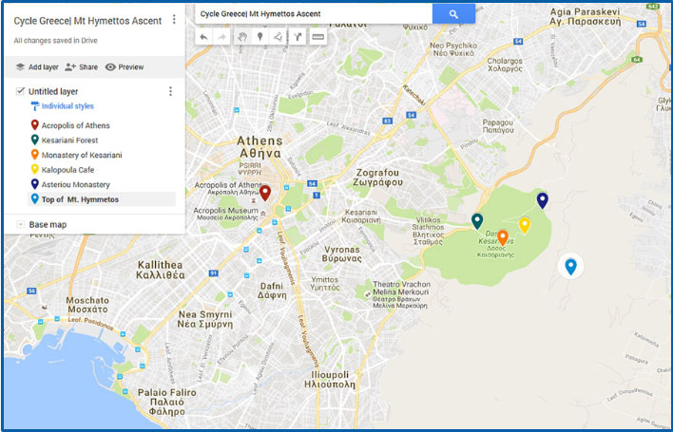Click the Agia Paraskevi place label on map
The image size is (673, 432).
[585, 16]
